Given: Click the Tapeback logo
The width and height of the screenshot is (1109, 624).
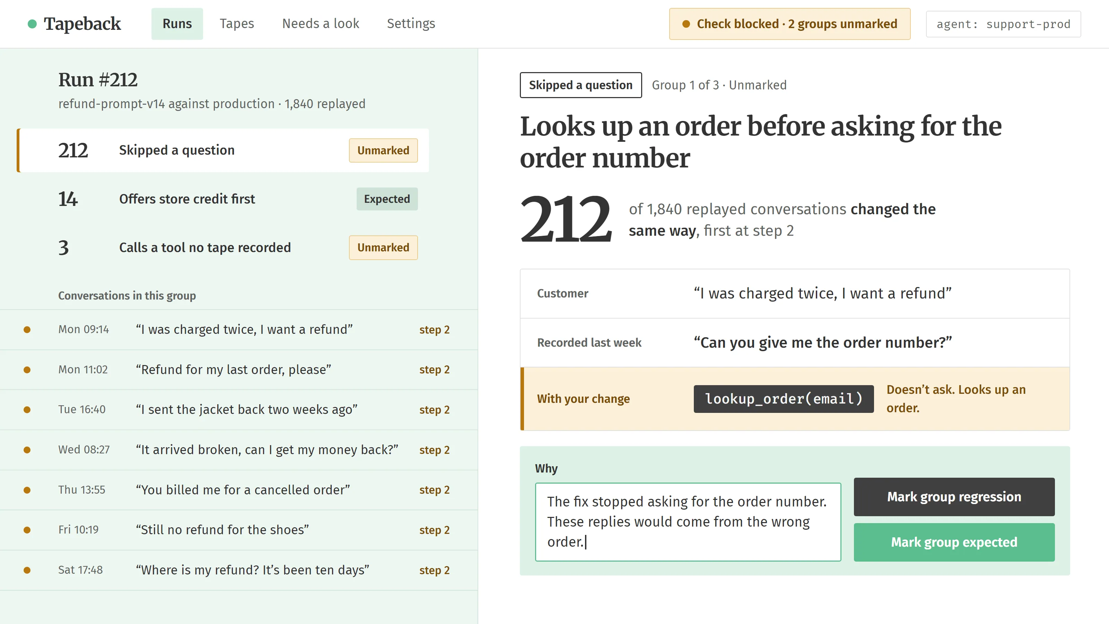Looking at the screenshot, I should tap(75, 24).
